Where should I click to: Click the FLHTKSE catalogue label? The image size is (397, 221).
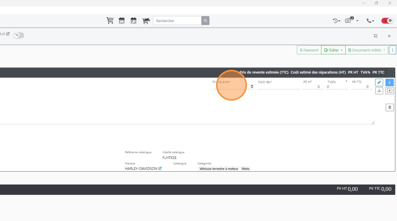(169, 157)
